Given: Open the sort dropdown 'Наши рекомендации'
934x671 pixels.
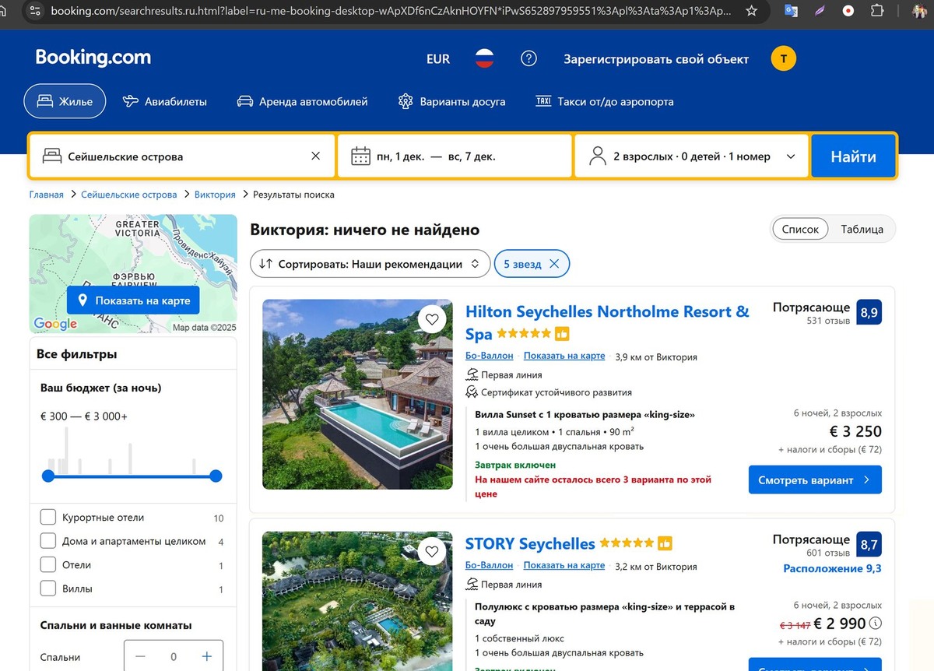Looking at the screenshot, I should tap(370, 264).
